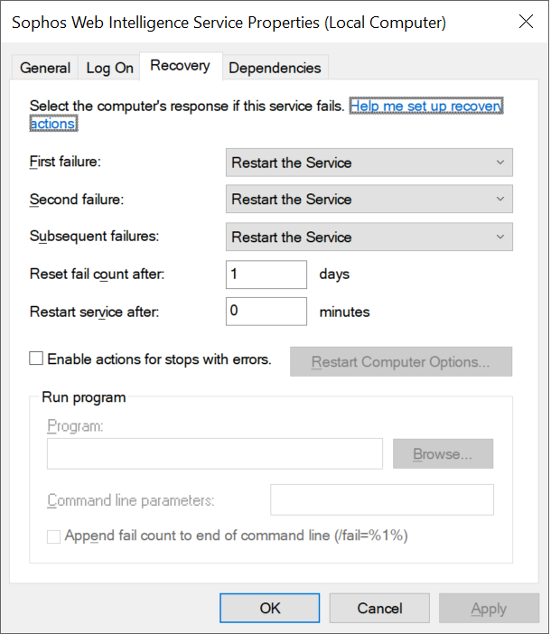Click the Reset fail count after days field
Screen dimensions: 551x634
(x=266, y=275)
